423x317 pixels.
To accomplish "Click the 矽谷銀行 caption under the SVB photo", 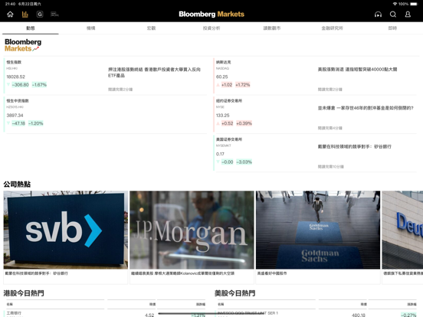I will coord(37,273).
